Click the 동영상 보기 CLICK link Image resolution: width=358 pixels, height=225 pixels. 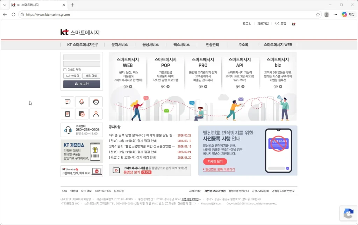(x=137, y=172)
